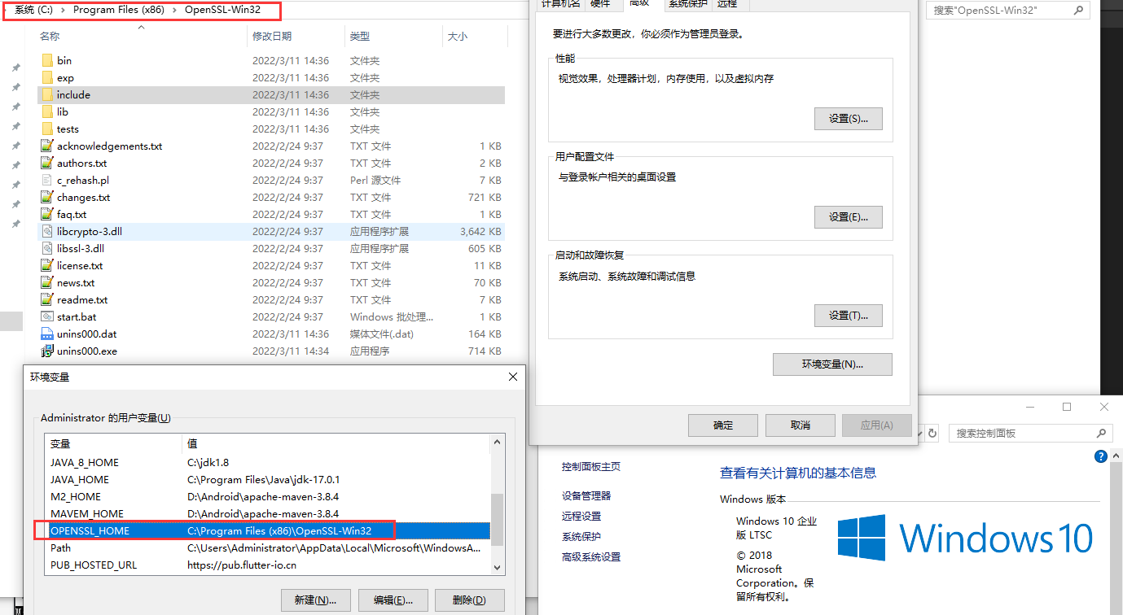1123x615 pixels.
Task: Click search magnifier in OpenSSL-Win32 search box
Action: 1078,11
